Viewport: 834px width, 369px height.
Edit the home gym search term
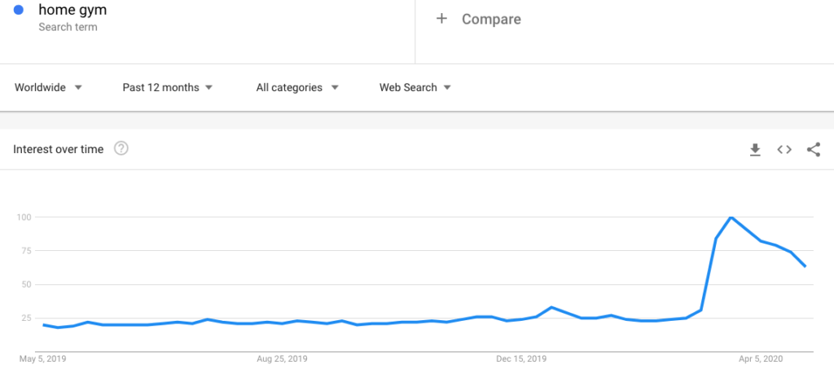pos(72,11)
